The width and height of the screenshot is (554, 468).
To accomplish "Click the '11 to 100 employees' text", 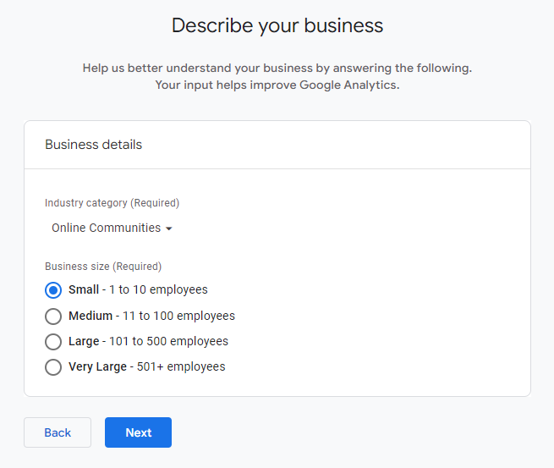I will tap(178, 316).
